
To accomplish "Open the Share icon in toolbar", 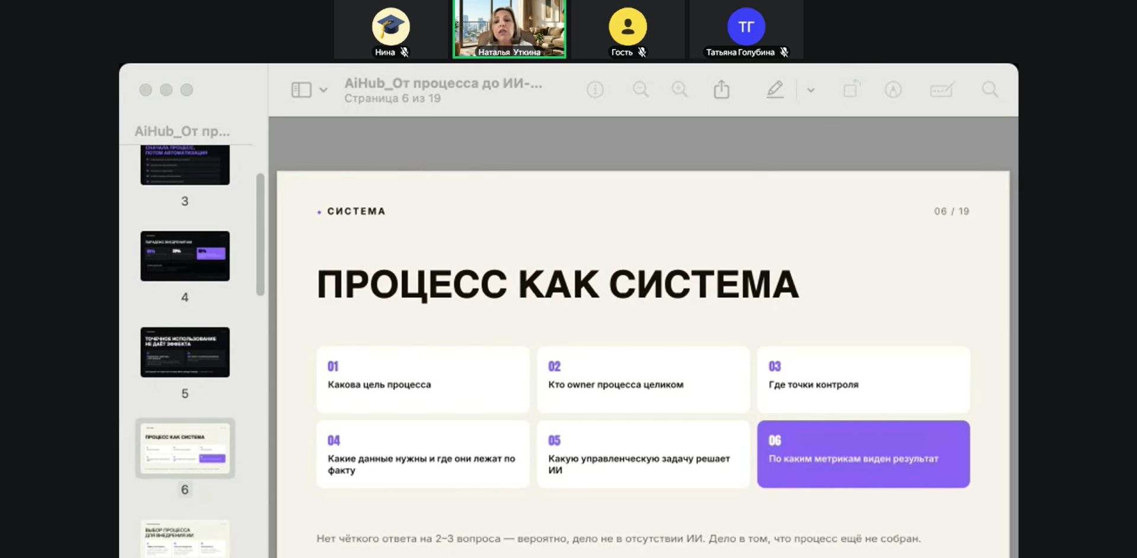I will tap(722, 89).
